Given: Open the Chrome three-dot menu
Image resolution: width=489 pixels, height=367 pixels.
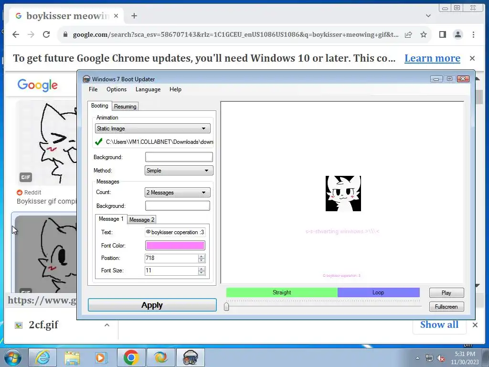Looking at the screenshot, I should [473, 34].
